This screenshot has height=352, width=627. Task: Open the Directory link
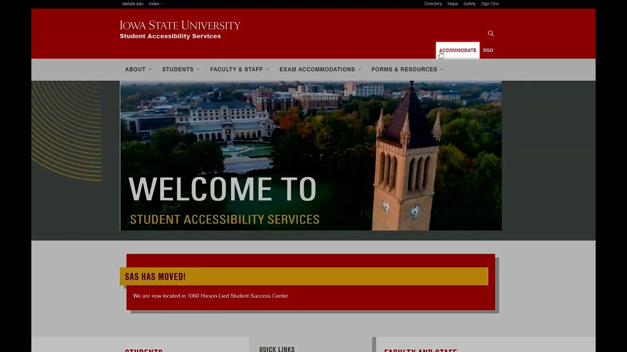point(433,3)
